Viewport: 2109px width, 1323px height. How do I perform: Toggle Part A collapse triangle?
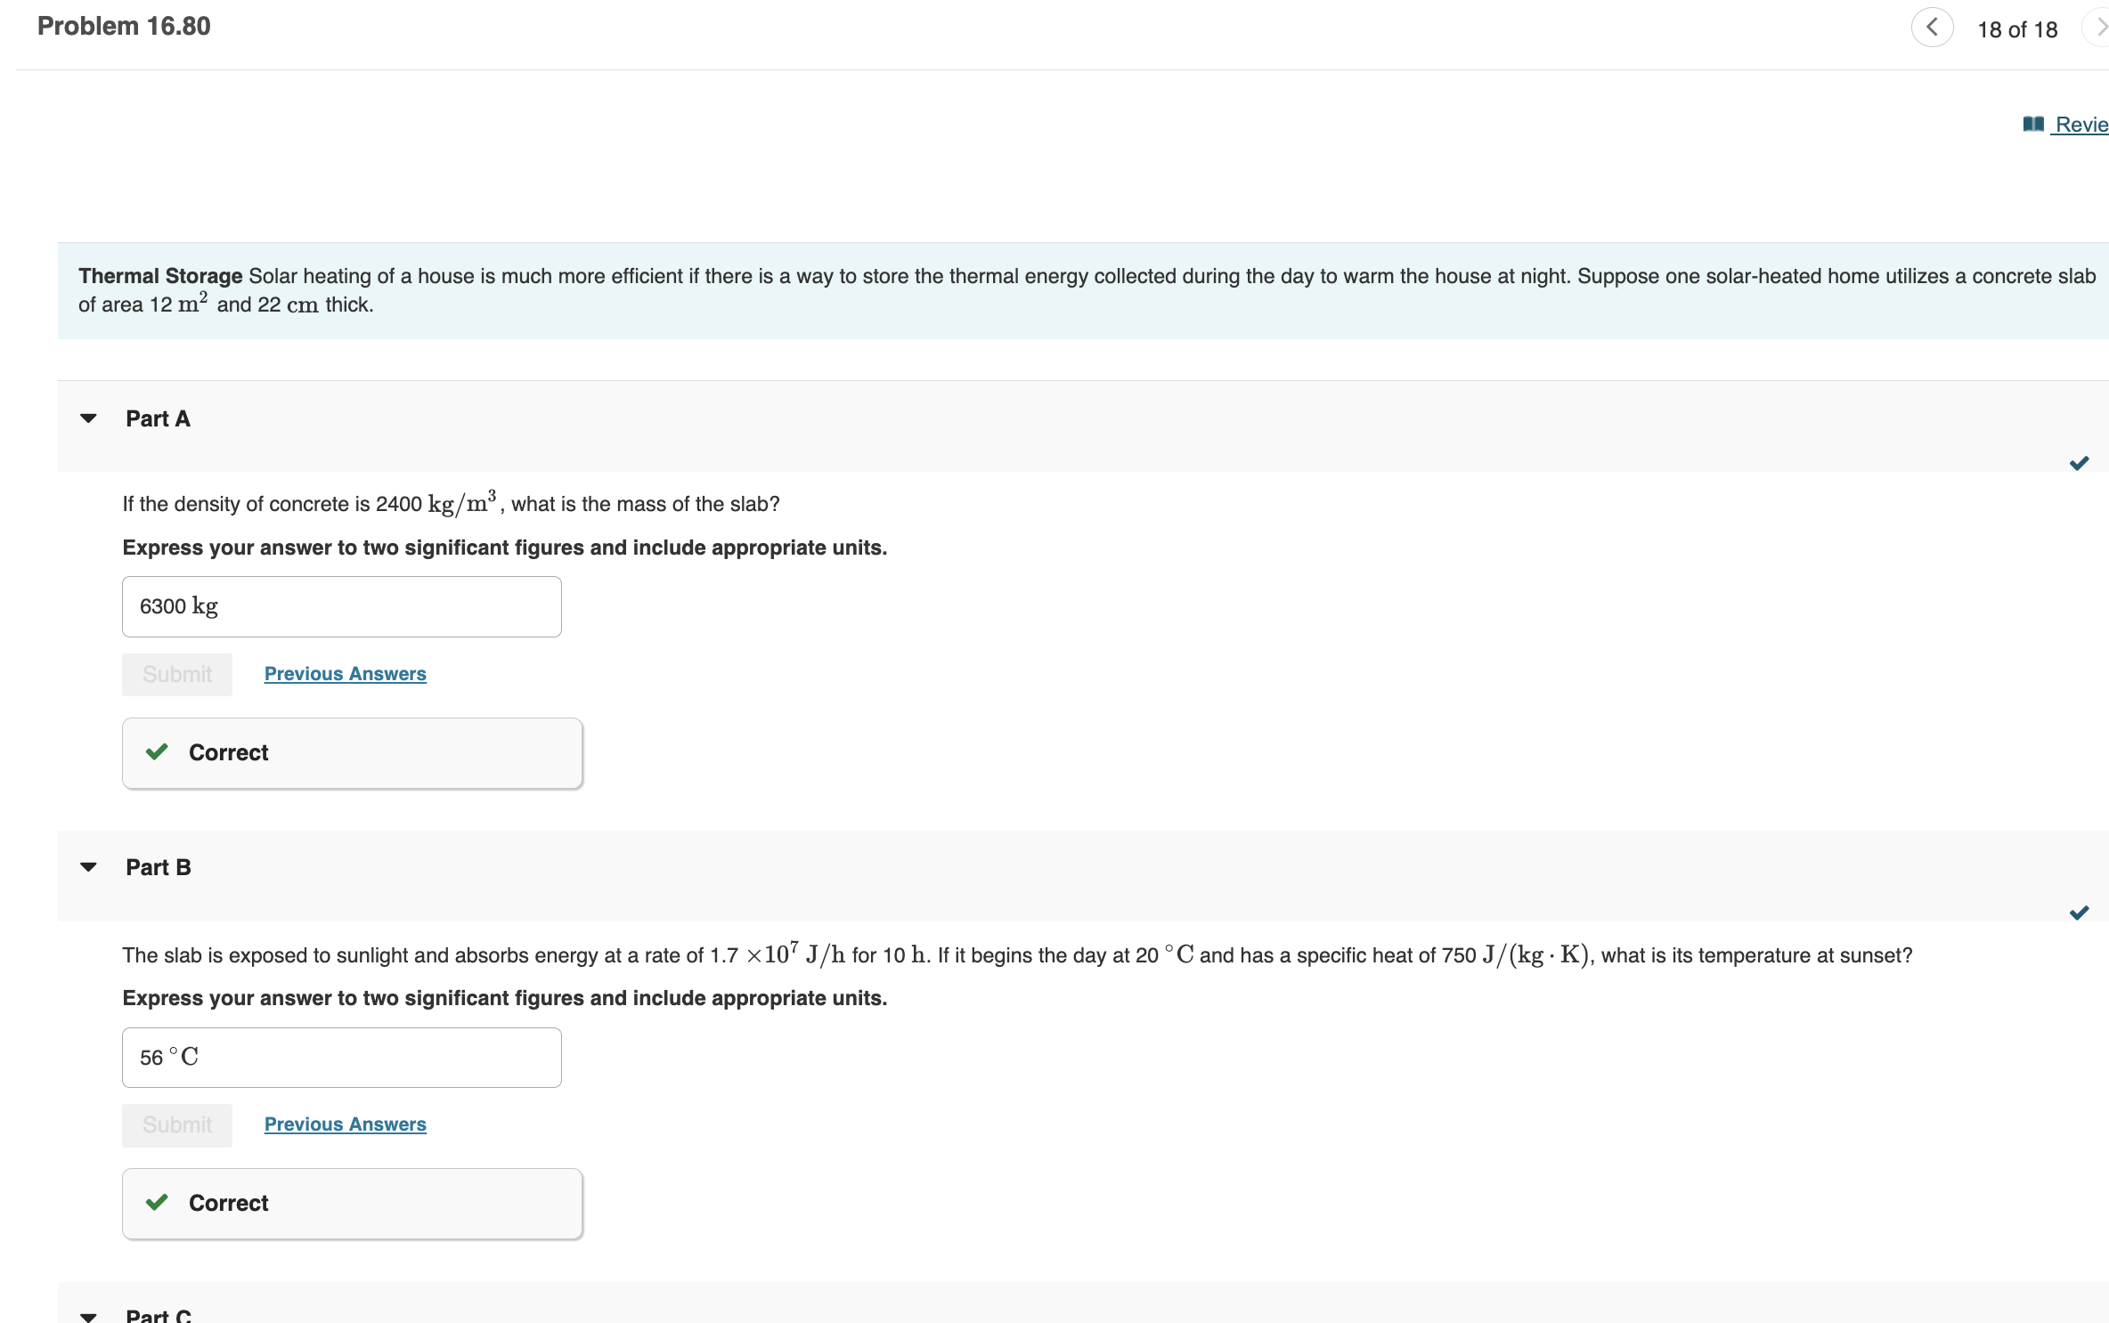[87, 418]
